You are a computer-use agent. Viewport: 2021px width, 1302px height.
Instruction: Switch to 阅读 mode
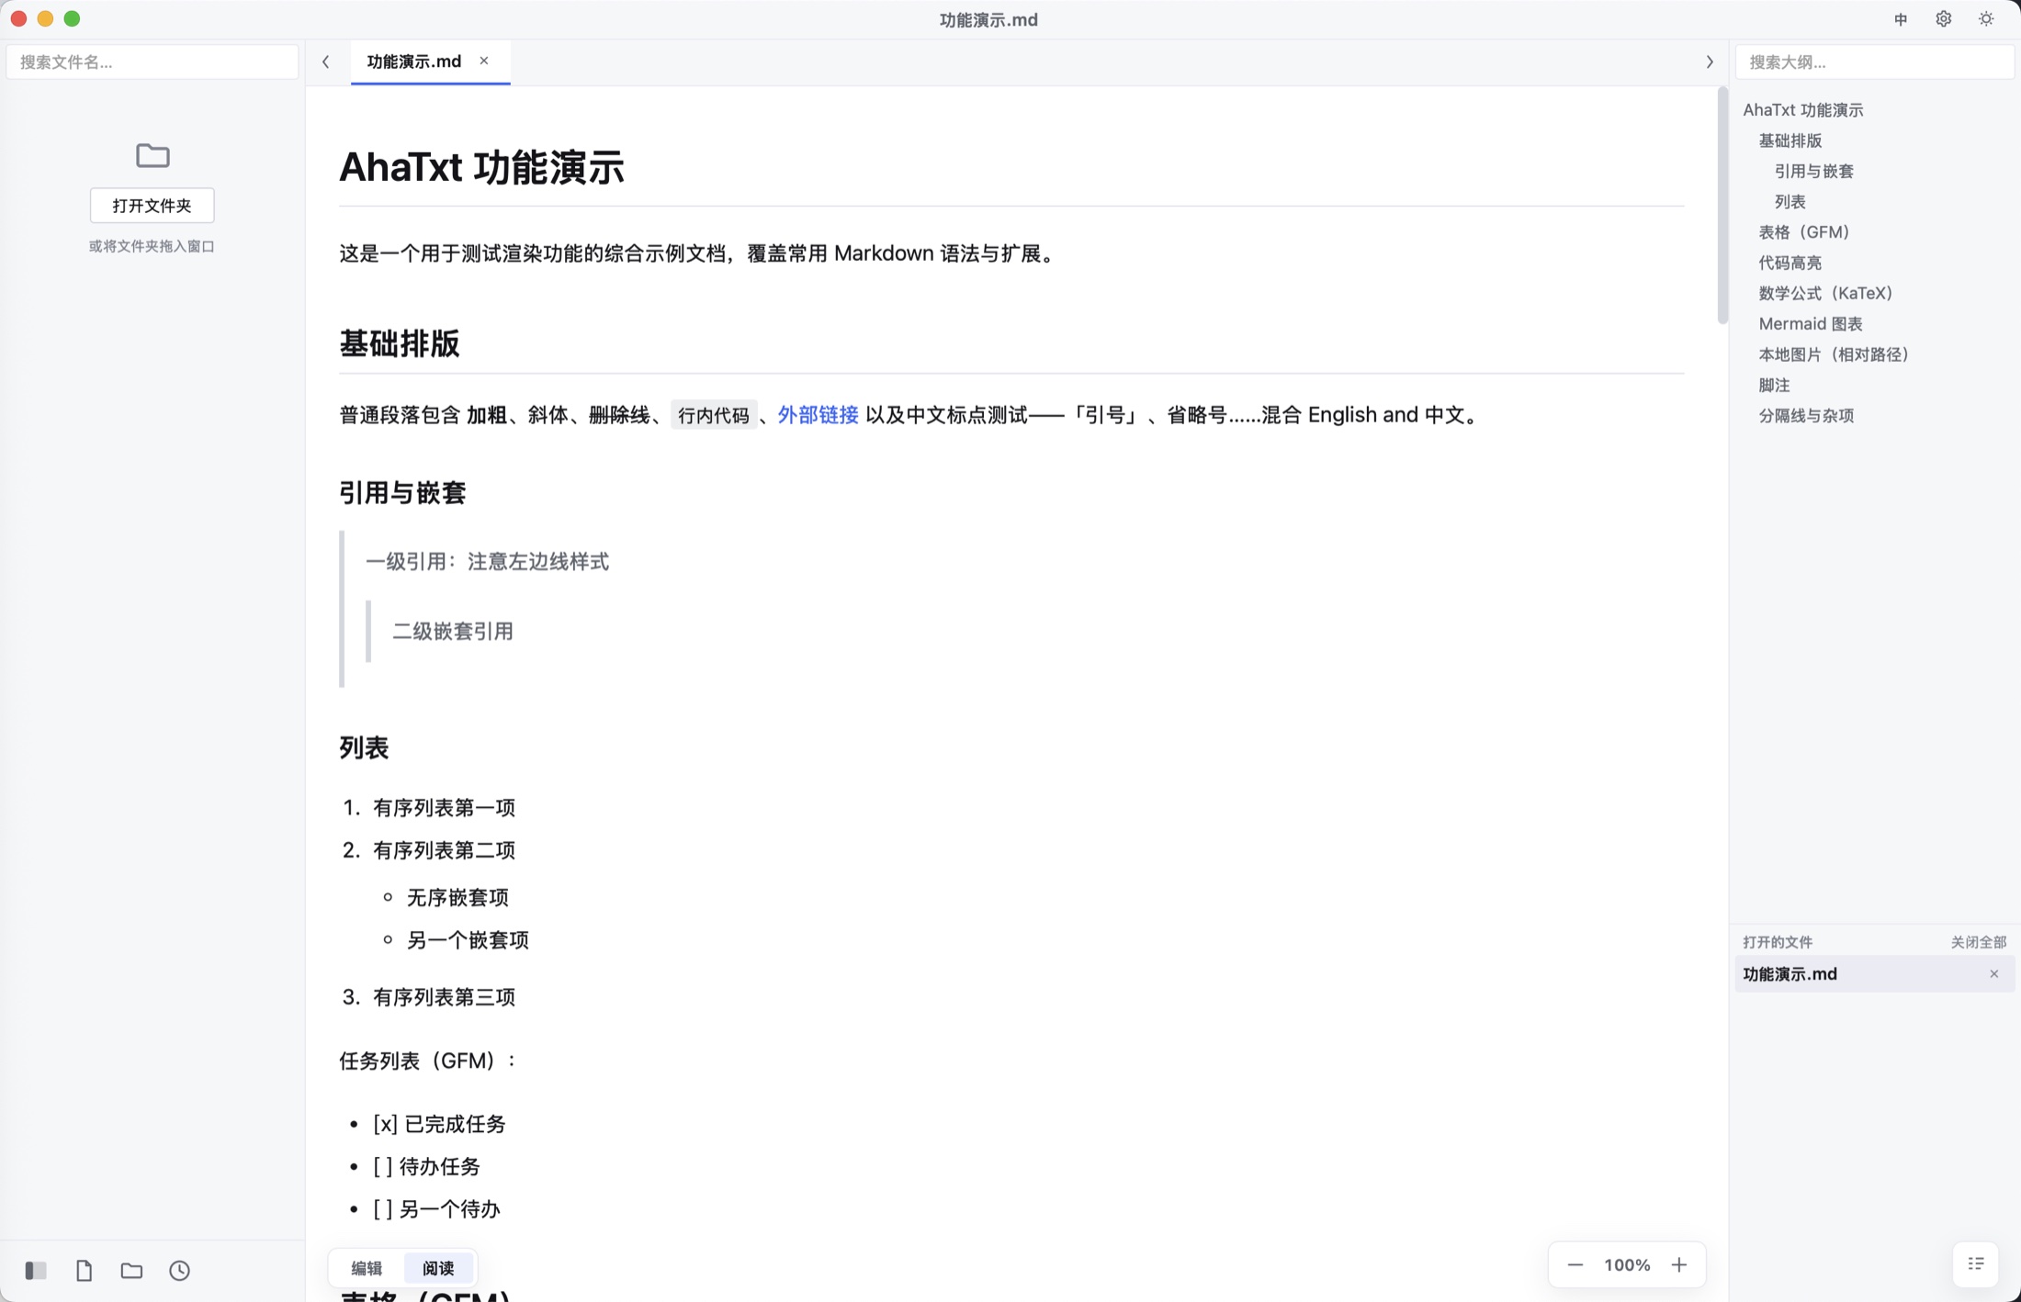(438, 1267)
